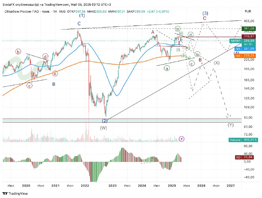The image size is (262, 198).
Task: Click the green (i) subwave label
Action: point(178,50)
